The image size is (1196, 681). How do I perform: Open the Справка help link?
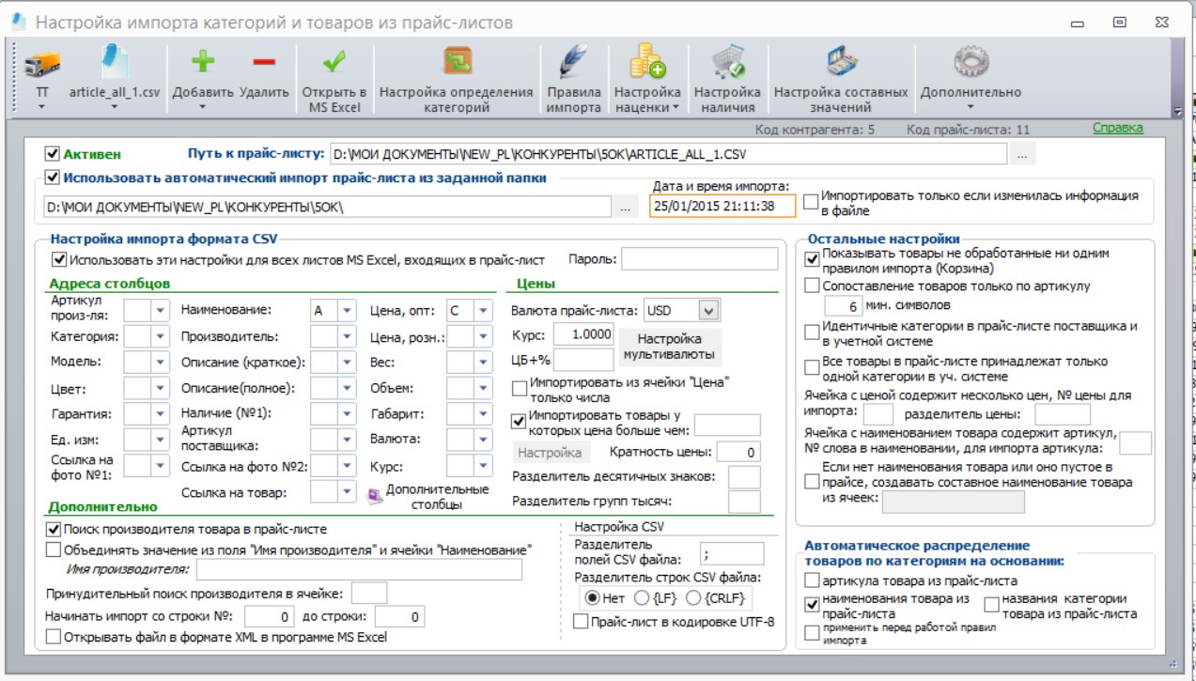[1118, 128]
